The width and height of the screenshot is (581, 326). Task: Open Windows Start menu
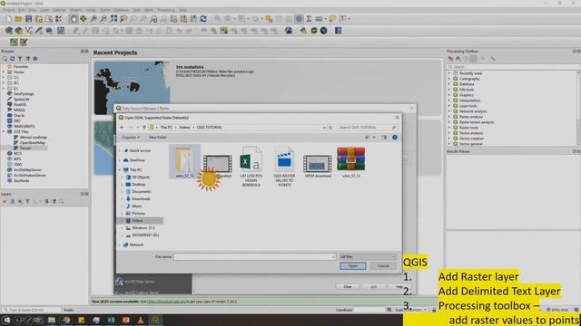(x=6, y=320)
